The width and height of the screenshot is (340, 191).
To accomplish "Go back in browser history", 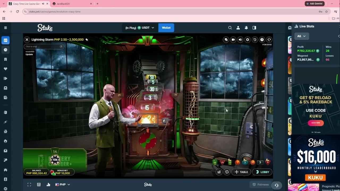I will 4,12.
